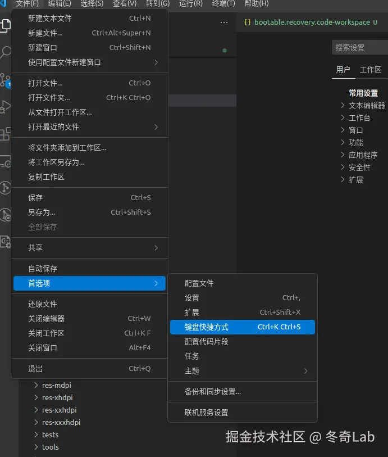The image size is (388, 457).
Task: Select 备份和同步设置... entry
Action: pos(243,392)
